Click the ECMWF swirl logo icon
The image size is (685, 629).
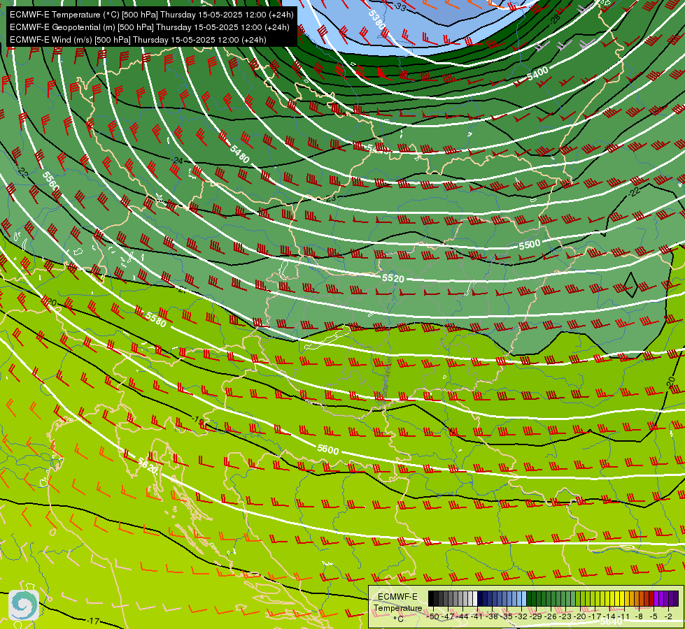click(24, 605)
